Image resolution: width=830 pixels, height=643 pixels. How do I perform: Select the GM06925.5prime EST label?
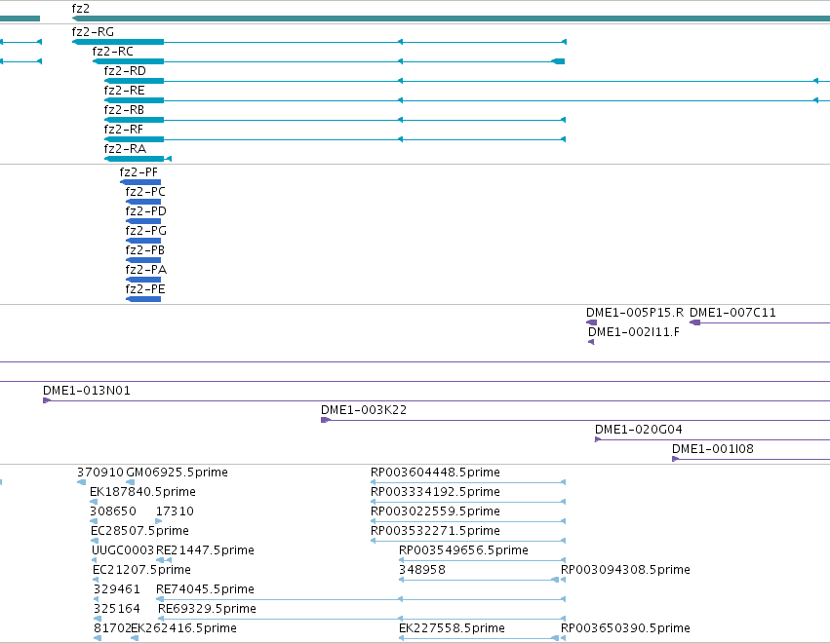point(177,473)
